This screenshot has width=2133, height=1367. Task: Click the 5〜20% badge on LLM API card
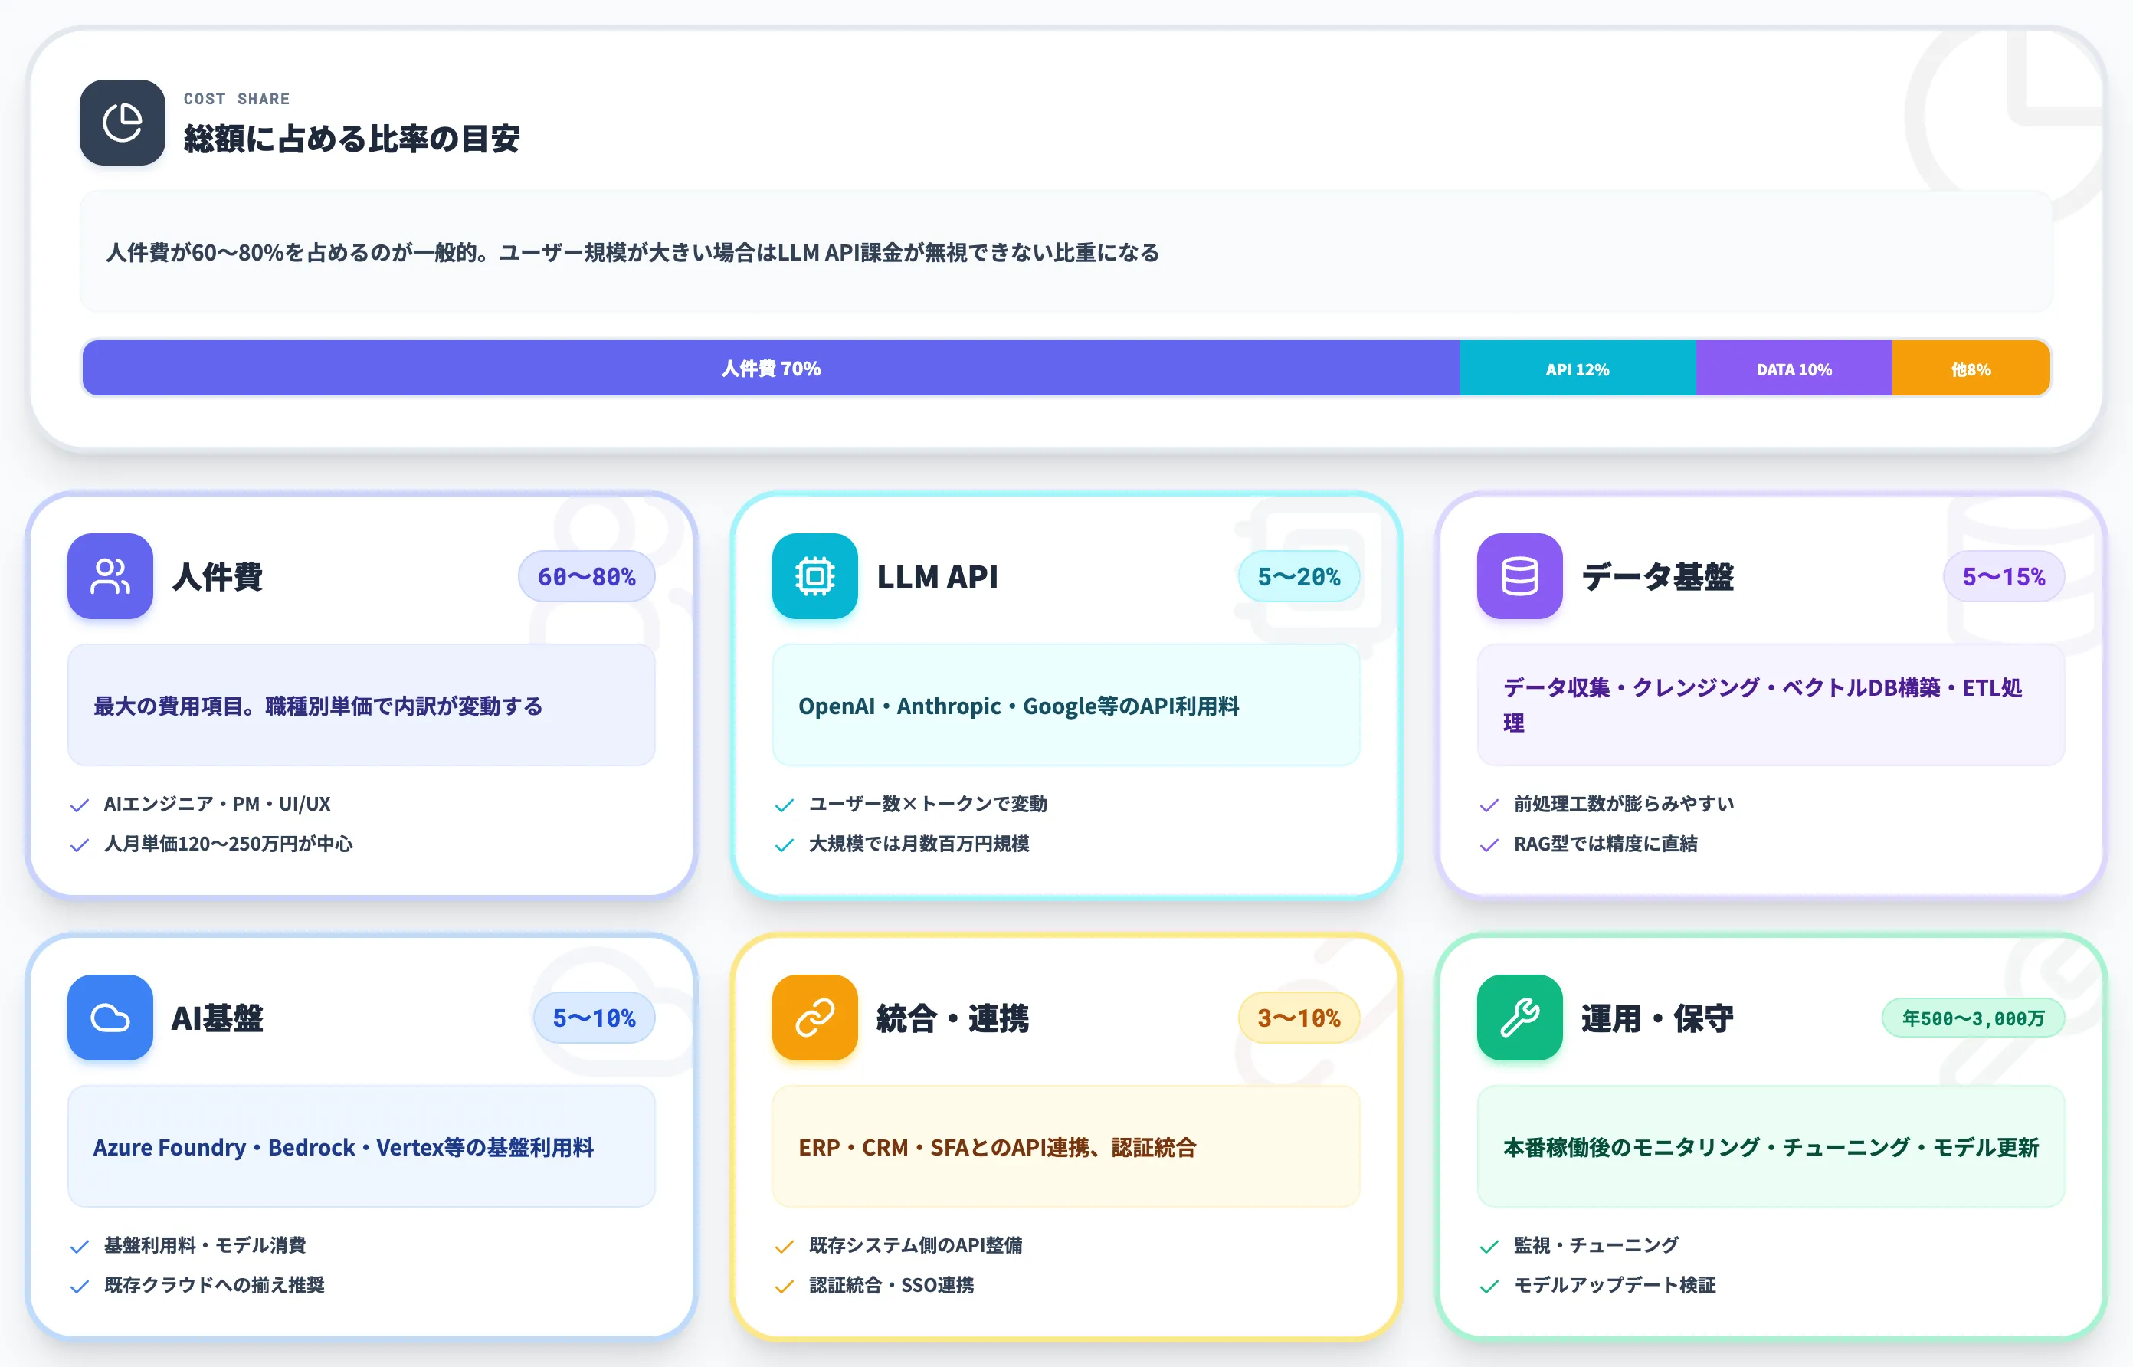pyautogui.click(x=1299, y=577)
